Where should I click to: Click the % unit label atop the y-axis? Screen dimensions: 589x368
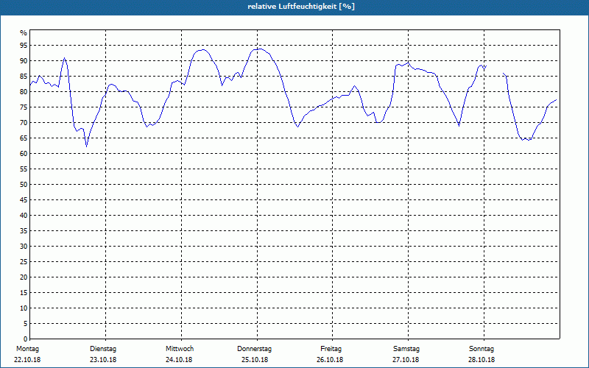[24, 33]
